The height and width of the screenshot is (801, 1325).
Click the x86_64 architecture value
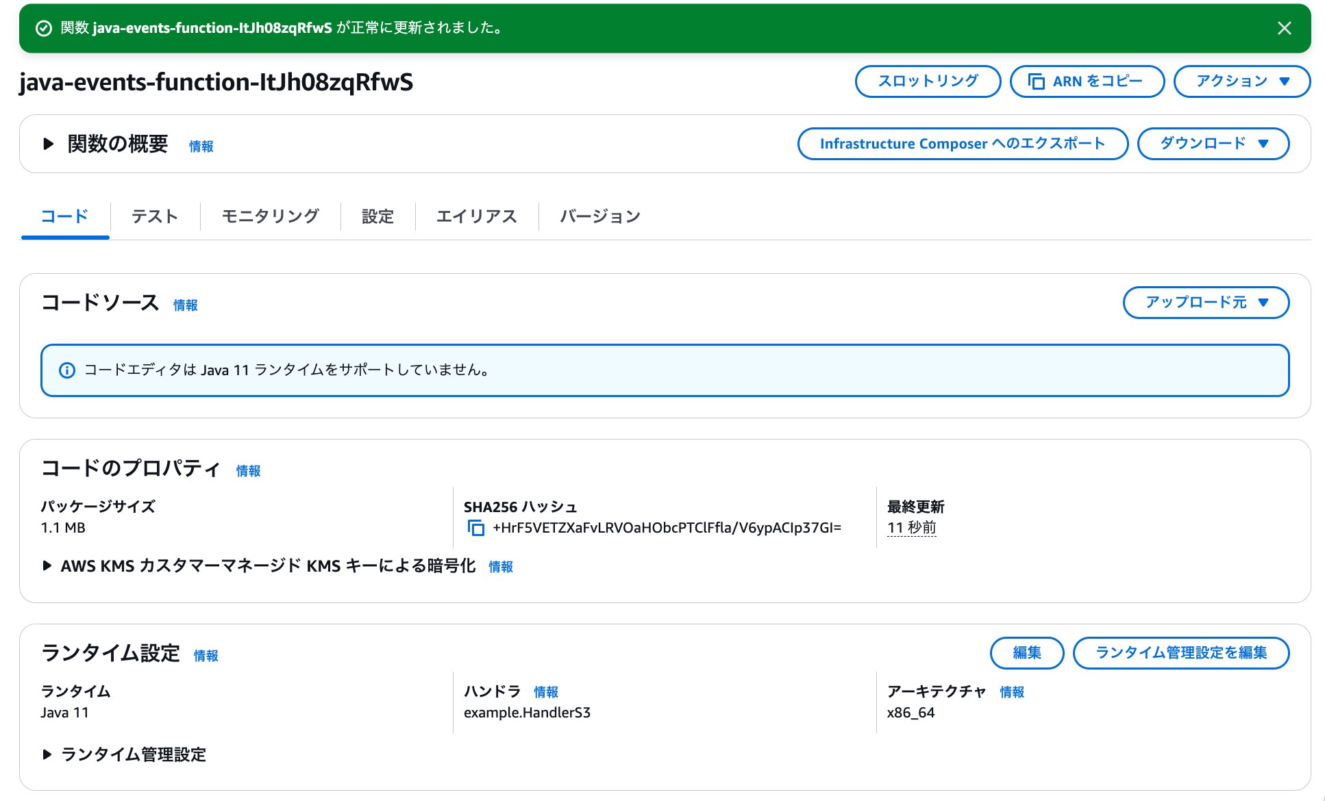point(911,713)
